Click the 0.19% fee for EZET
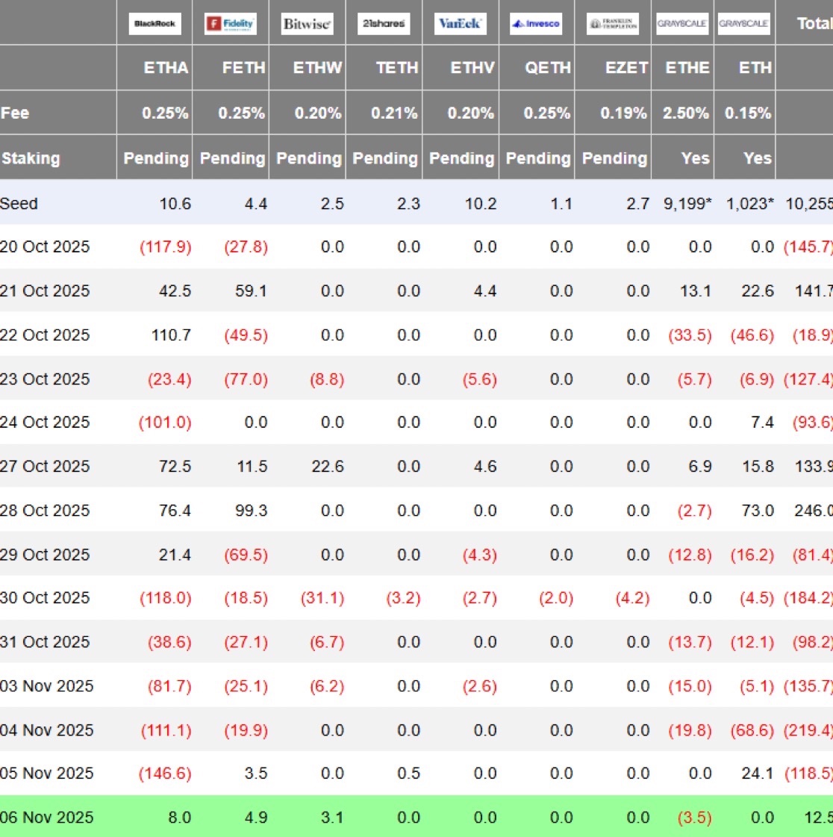Image resolution: width=833 pixels, height=837 pixels. 623,113
